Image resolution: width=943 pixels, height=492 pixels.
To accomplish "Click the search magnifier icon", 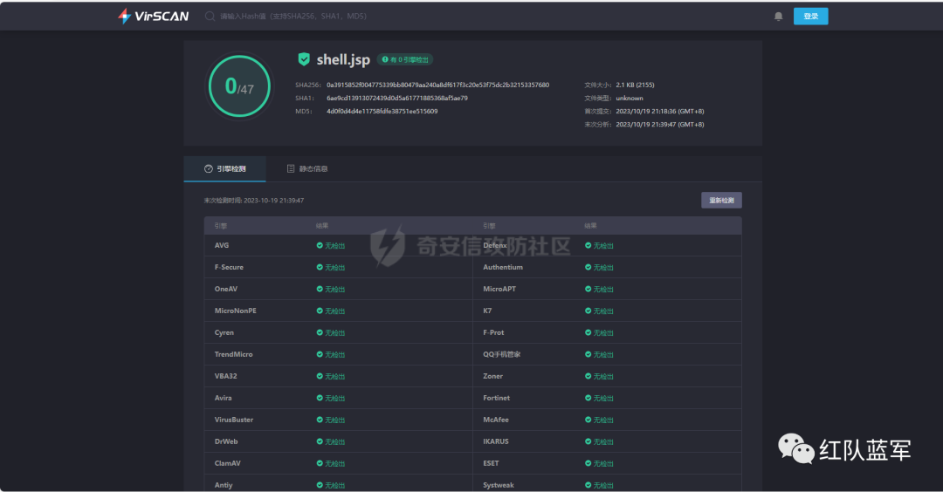I will click(x=210, y=17).
